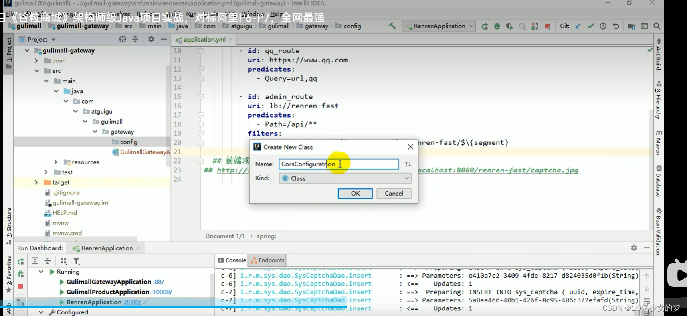687x316 pixels.
Task: Click the Build Project hammer icon
Action: 392,26
